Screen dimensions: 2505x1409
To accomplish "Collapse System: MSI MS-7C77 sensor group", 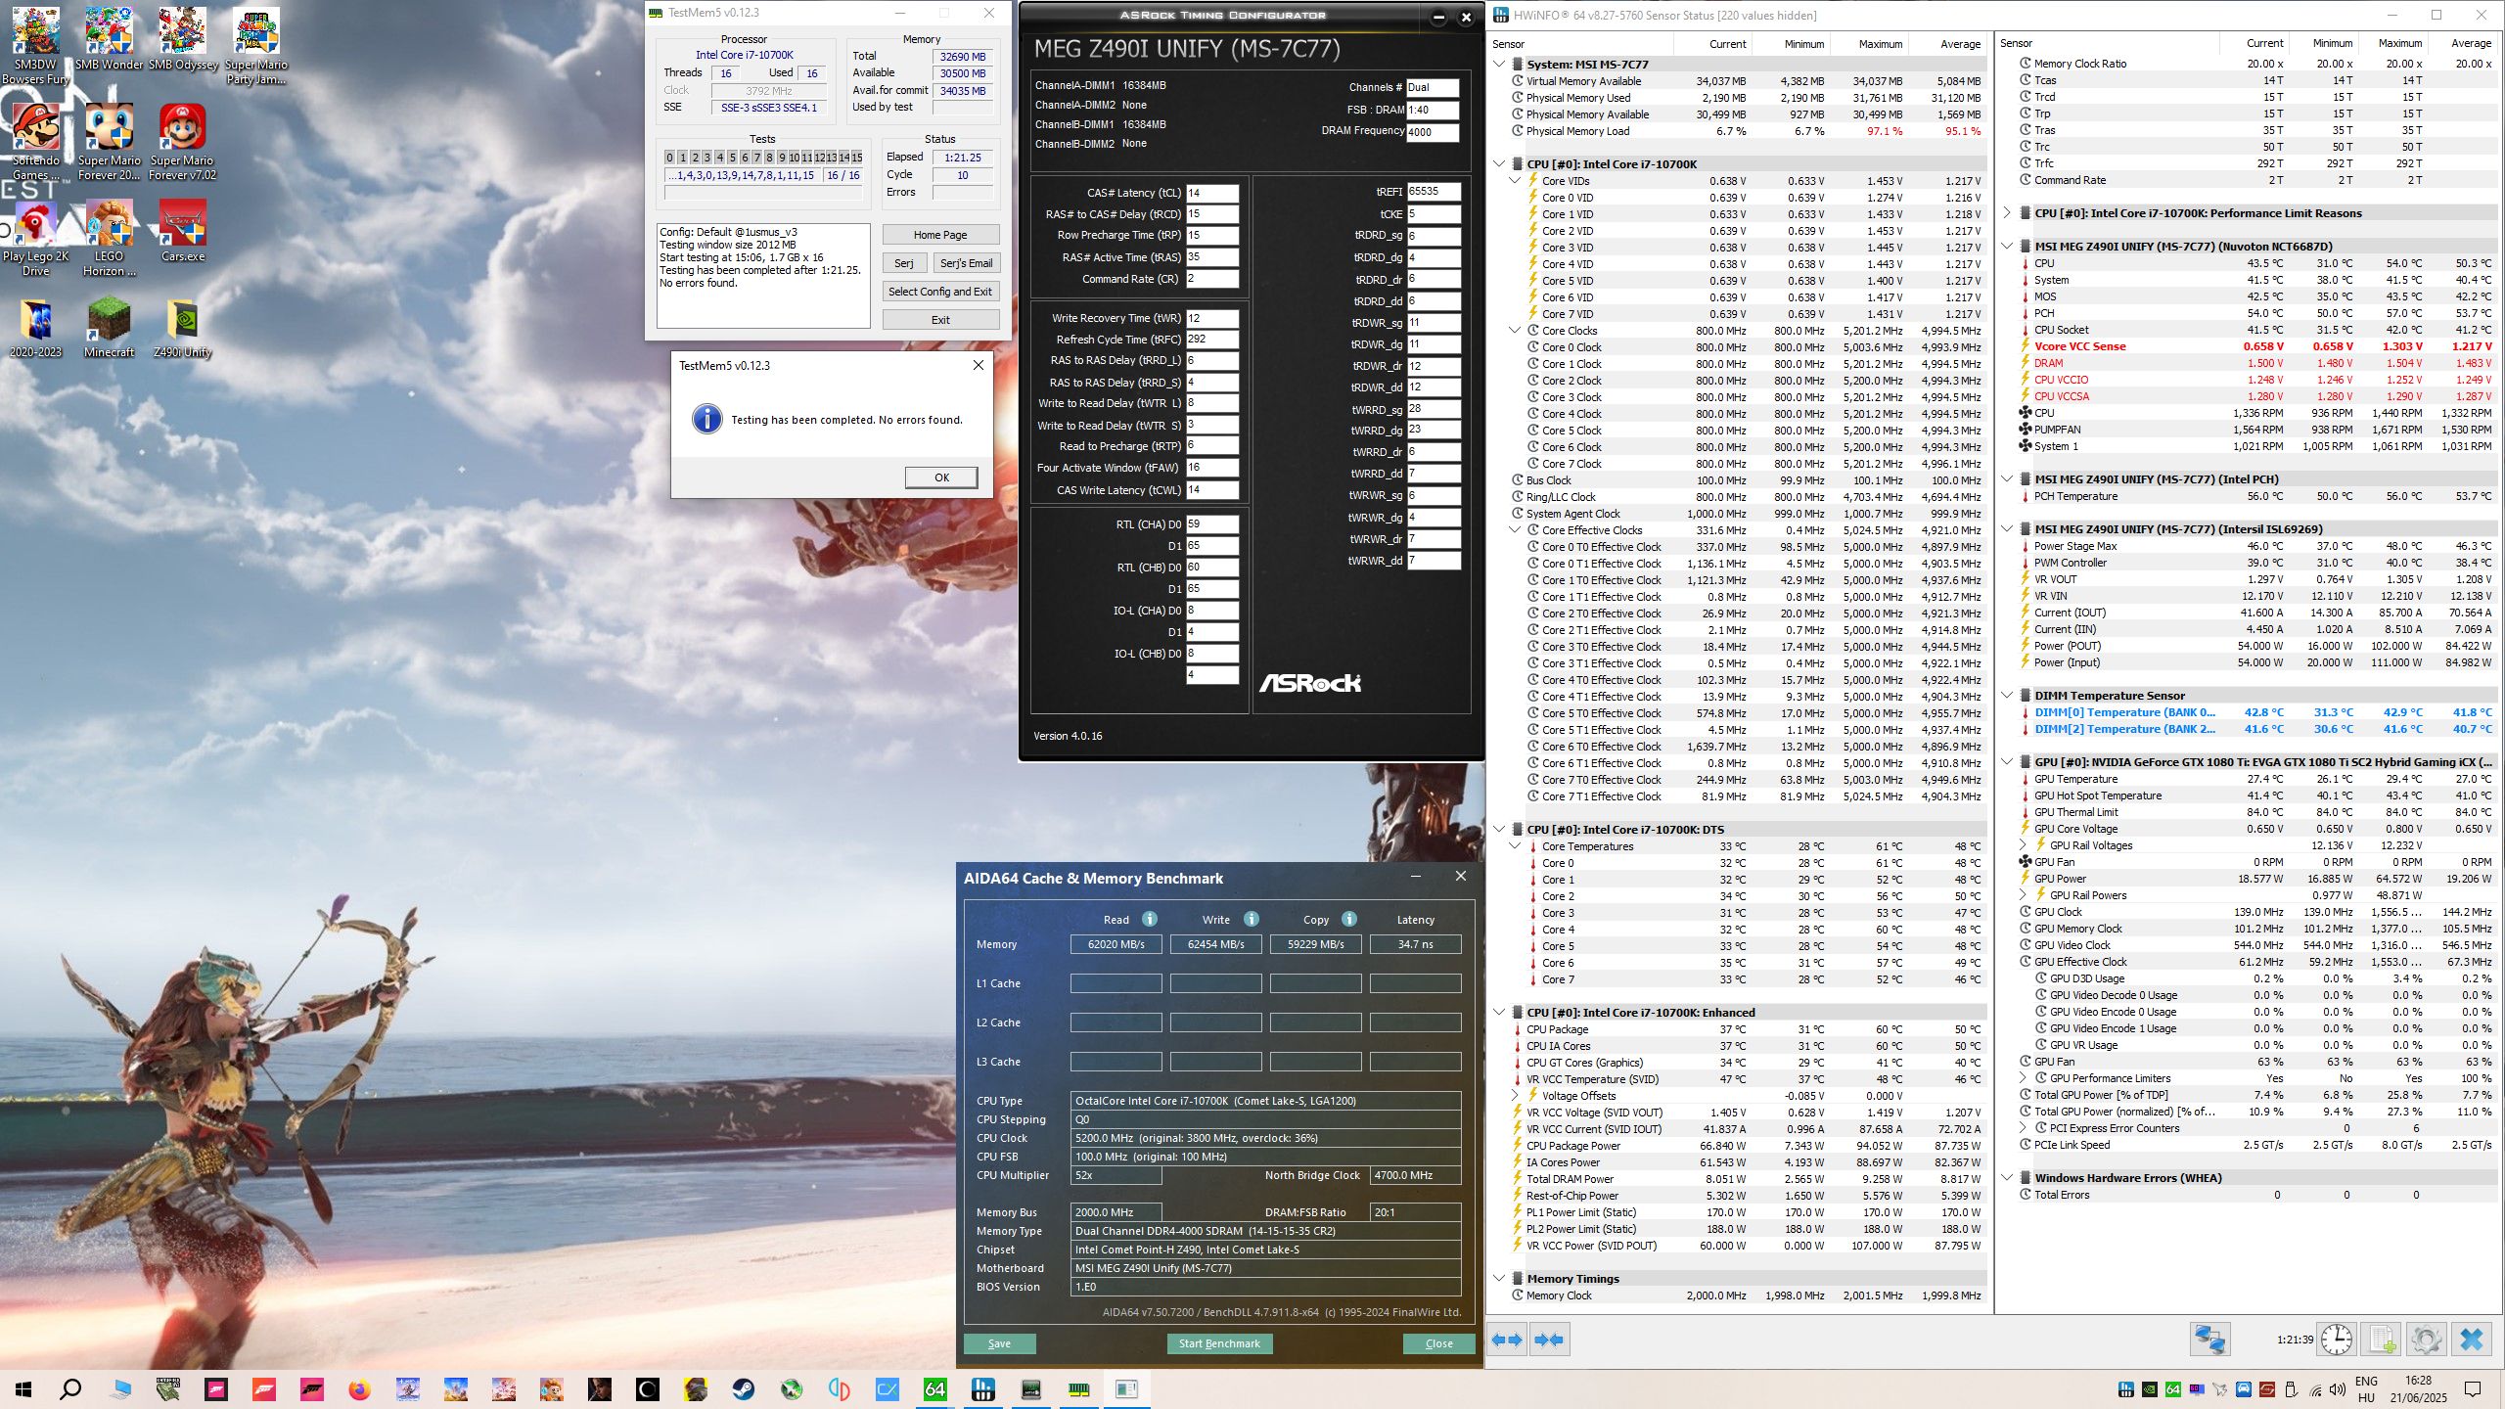I will point(1499,65).
